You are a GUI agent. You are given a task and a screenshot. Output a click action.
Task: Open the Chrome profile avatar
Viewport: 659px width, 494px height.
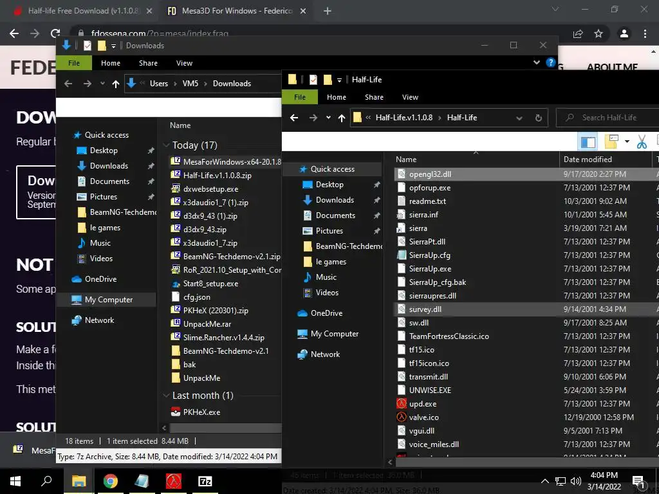(624, 34)
